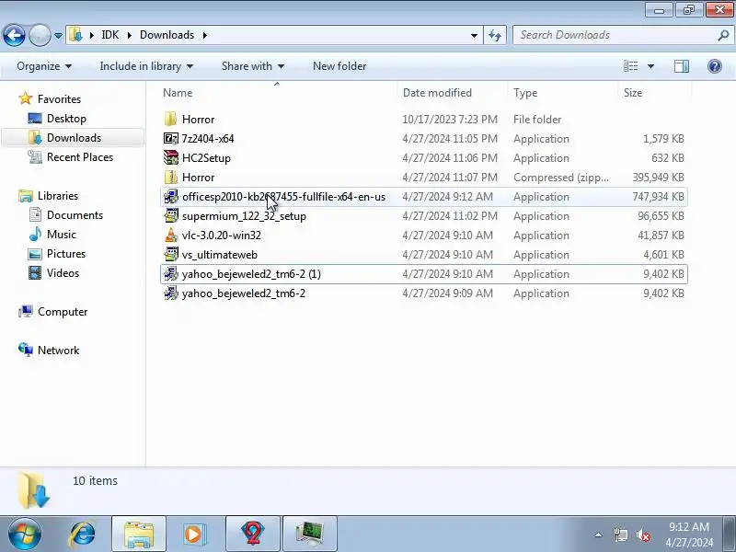This screenshot has height=552, width=736.
Task: Select IDK in the address breadcrumb
Action: (x=110, y=35)
